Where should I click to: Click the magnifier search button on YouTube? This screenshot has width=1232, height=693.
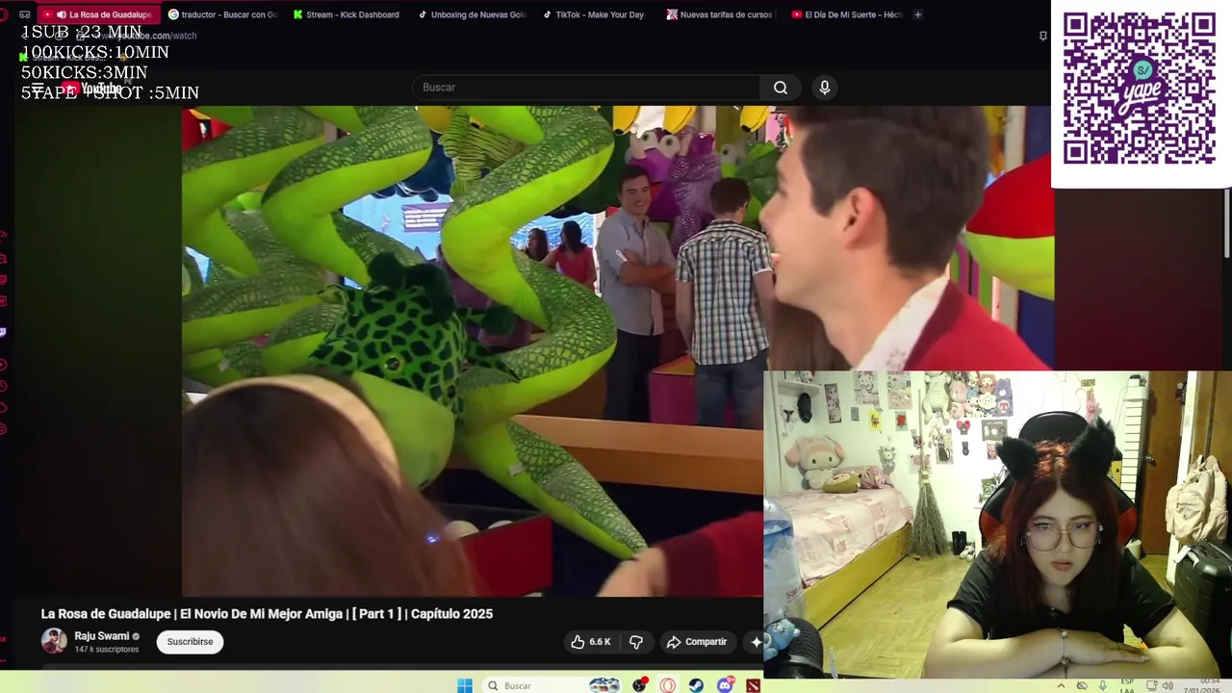[x=781, y=88]
